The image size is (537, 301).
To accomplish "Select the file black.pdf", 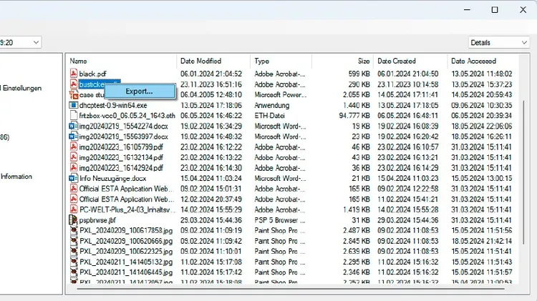I will click(x=93, y=74).
